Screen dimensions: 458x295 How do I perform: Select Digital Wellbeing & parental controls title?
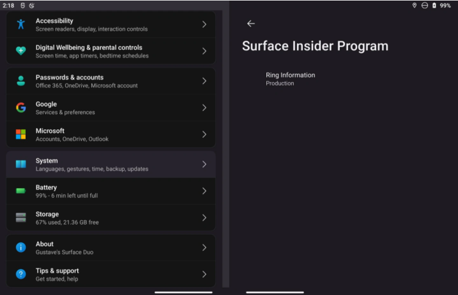(89, 48)
